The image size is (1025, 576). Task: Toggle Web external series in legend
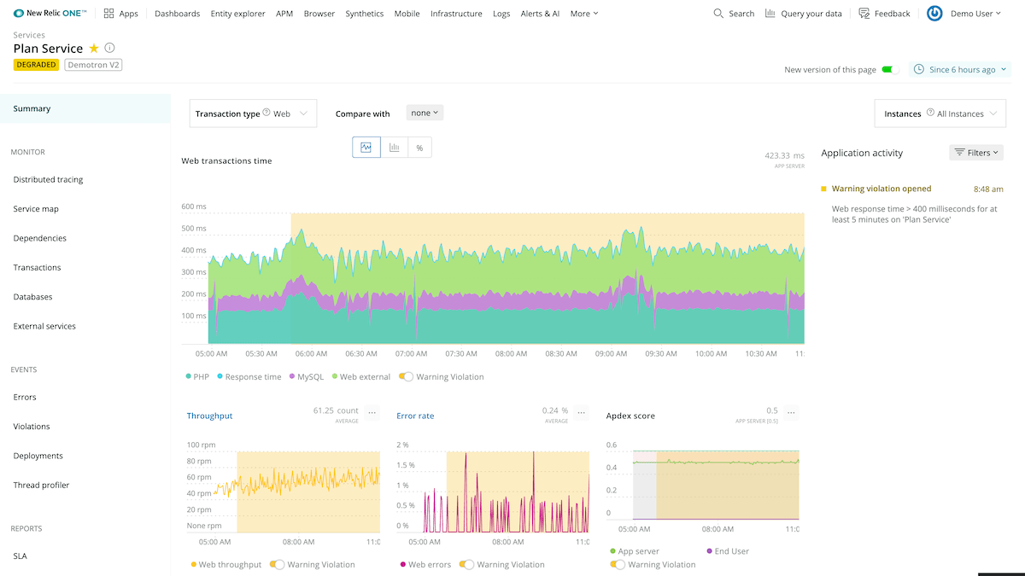tap(360, 376)
